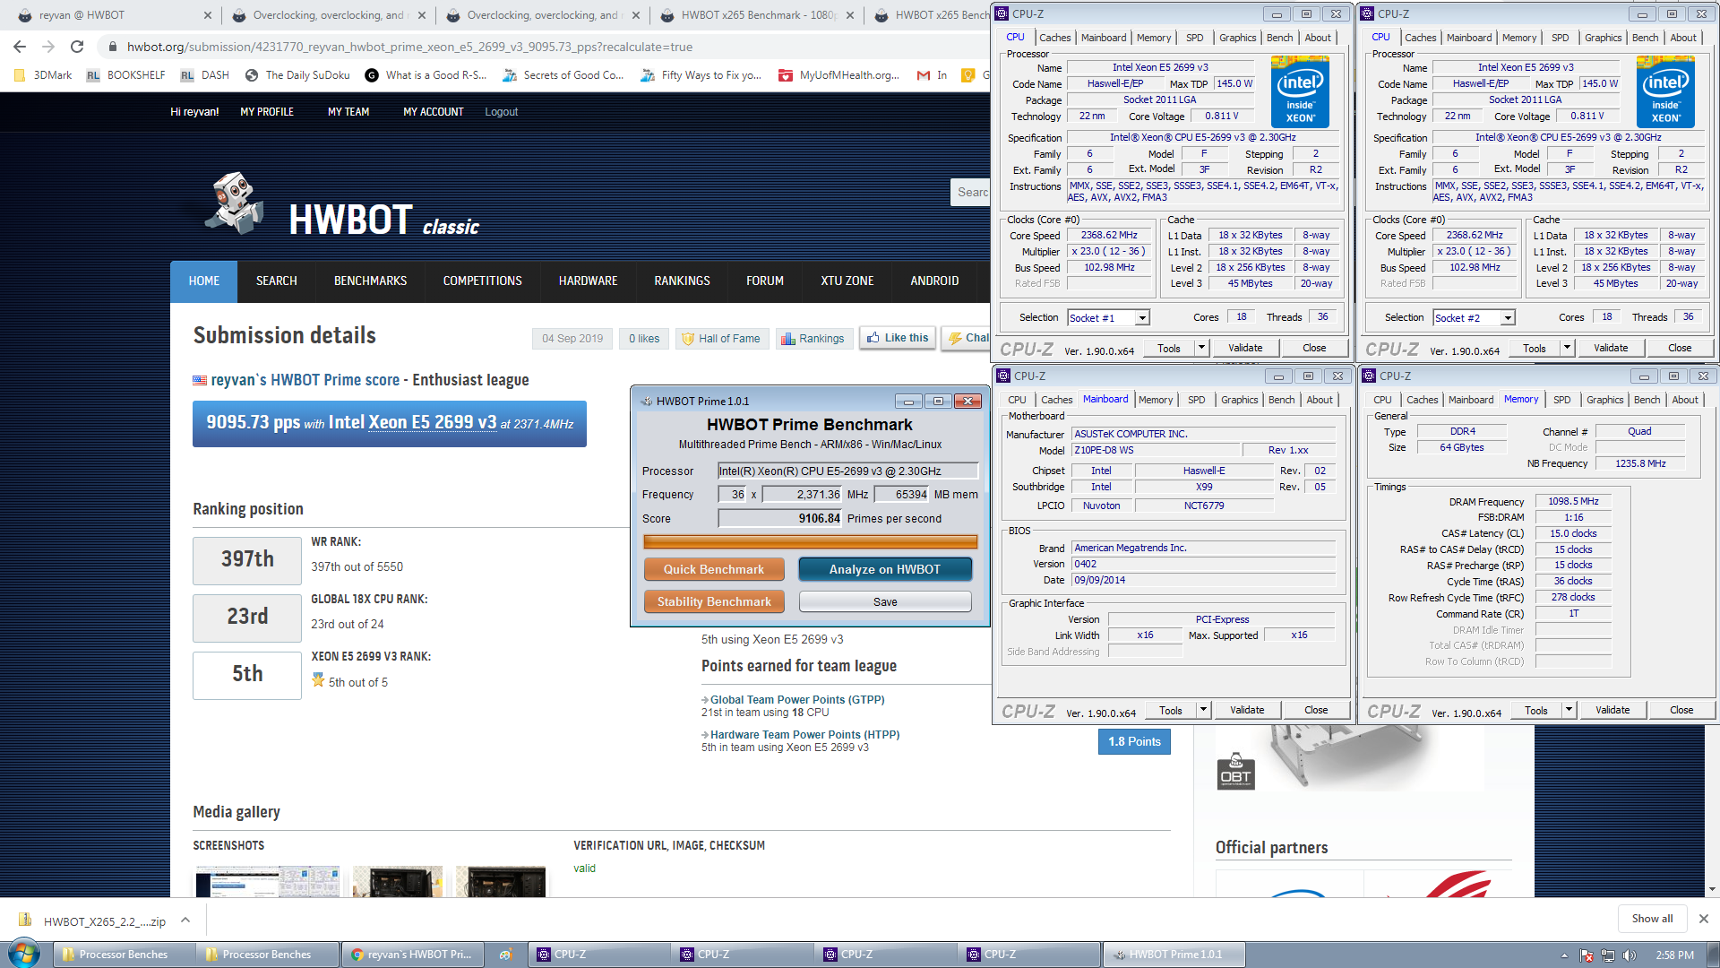Image resolution: width=1720 pixels, height=968 pixels.
Task: Switch to 'HWBOT x265 Benchmark - 1080p' browser tab
Action: point(758,15)
